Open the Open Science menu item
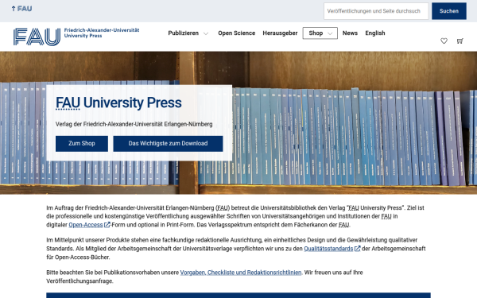477x298 pixels. pyautogui.click(x=236, y=33)
